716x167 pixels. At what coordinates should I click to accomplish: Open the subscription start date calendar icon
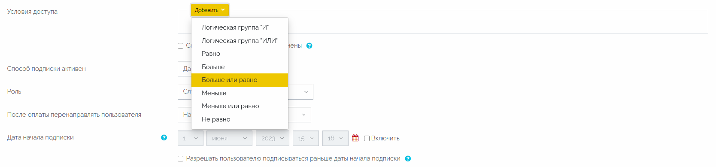point(355,138)
